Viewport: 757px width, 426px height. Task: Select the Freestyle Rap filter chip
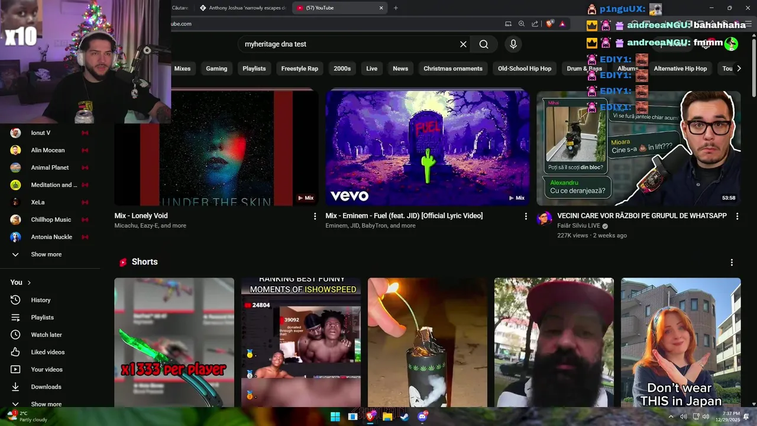pyautogui.click(x=300, y=69)
